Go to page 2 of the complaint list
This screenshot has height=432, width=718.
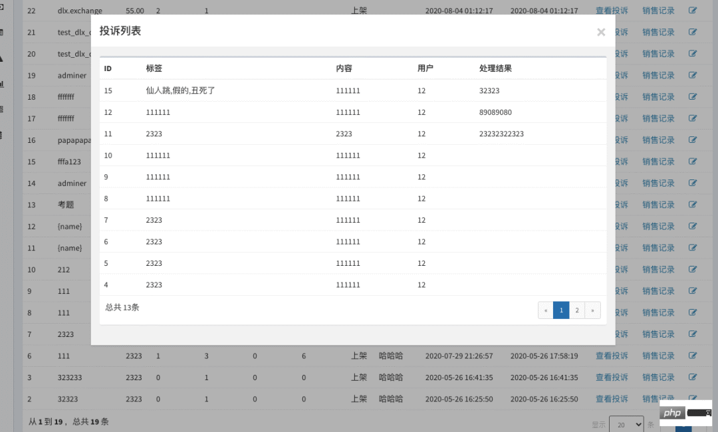pos(577,310)
